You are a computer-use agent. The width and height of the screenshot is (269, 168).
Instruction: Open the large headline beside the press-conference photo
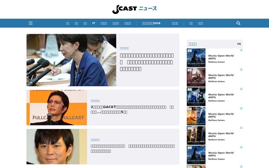(x=147, y=62)
